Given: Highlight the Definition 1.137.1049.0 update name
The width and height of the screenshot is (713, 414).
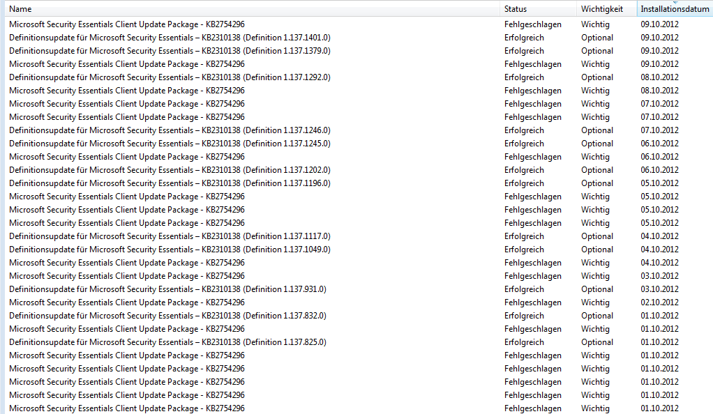Looking at the screenshot, I should 170,250.
